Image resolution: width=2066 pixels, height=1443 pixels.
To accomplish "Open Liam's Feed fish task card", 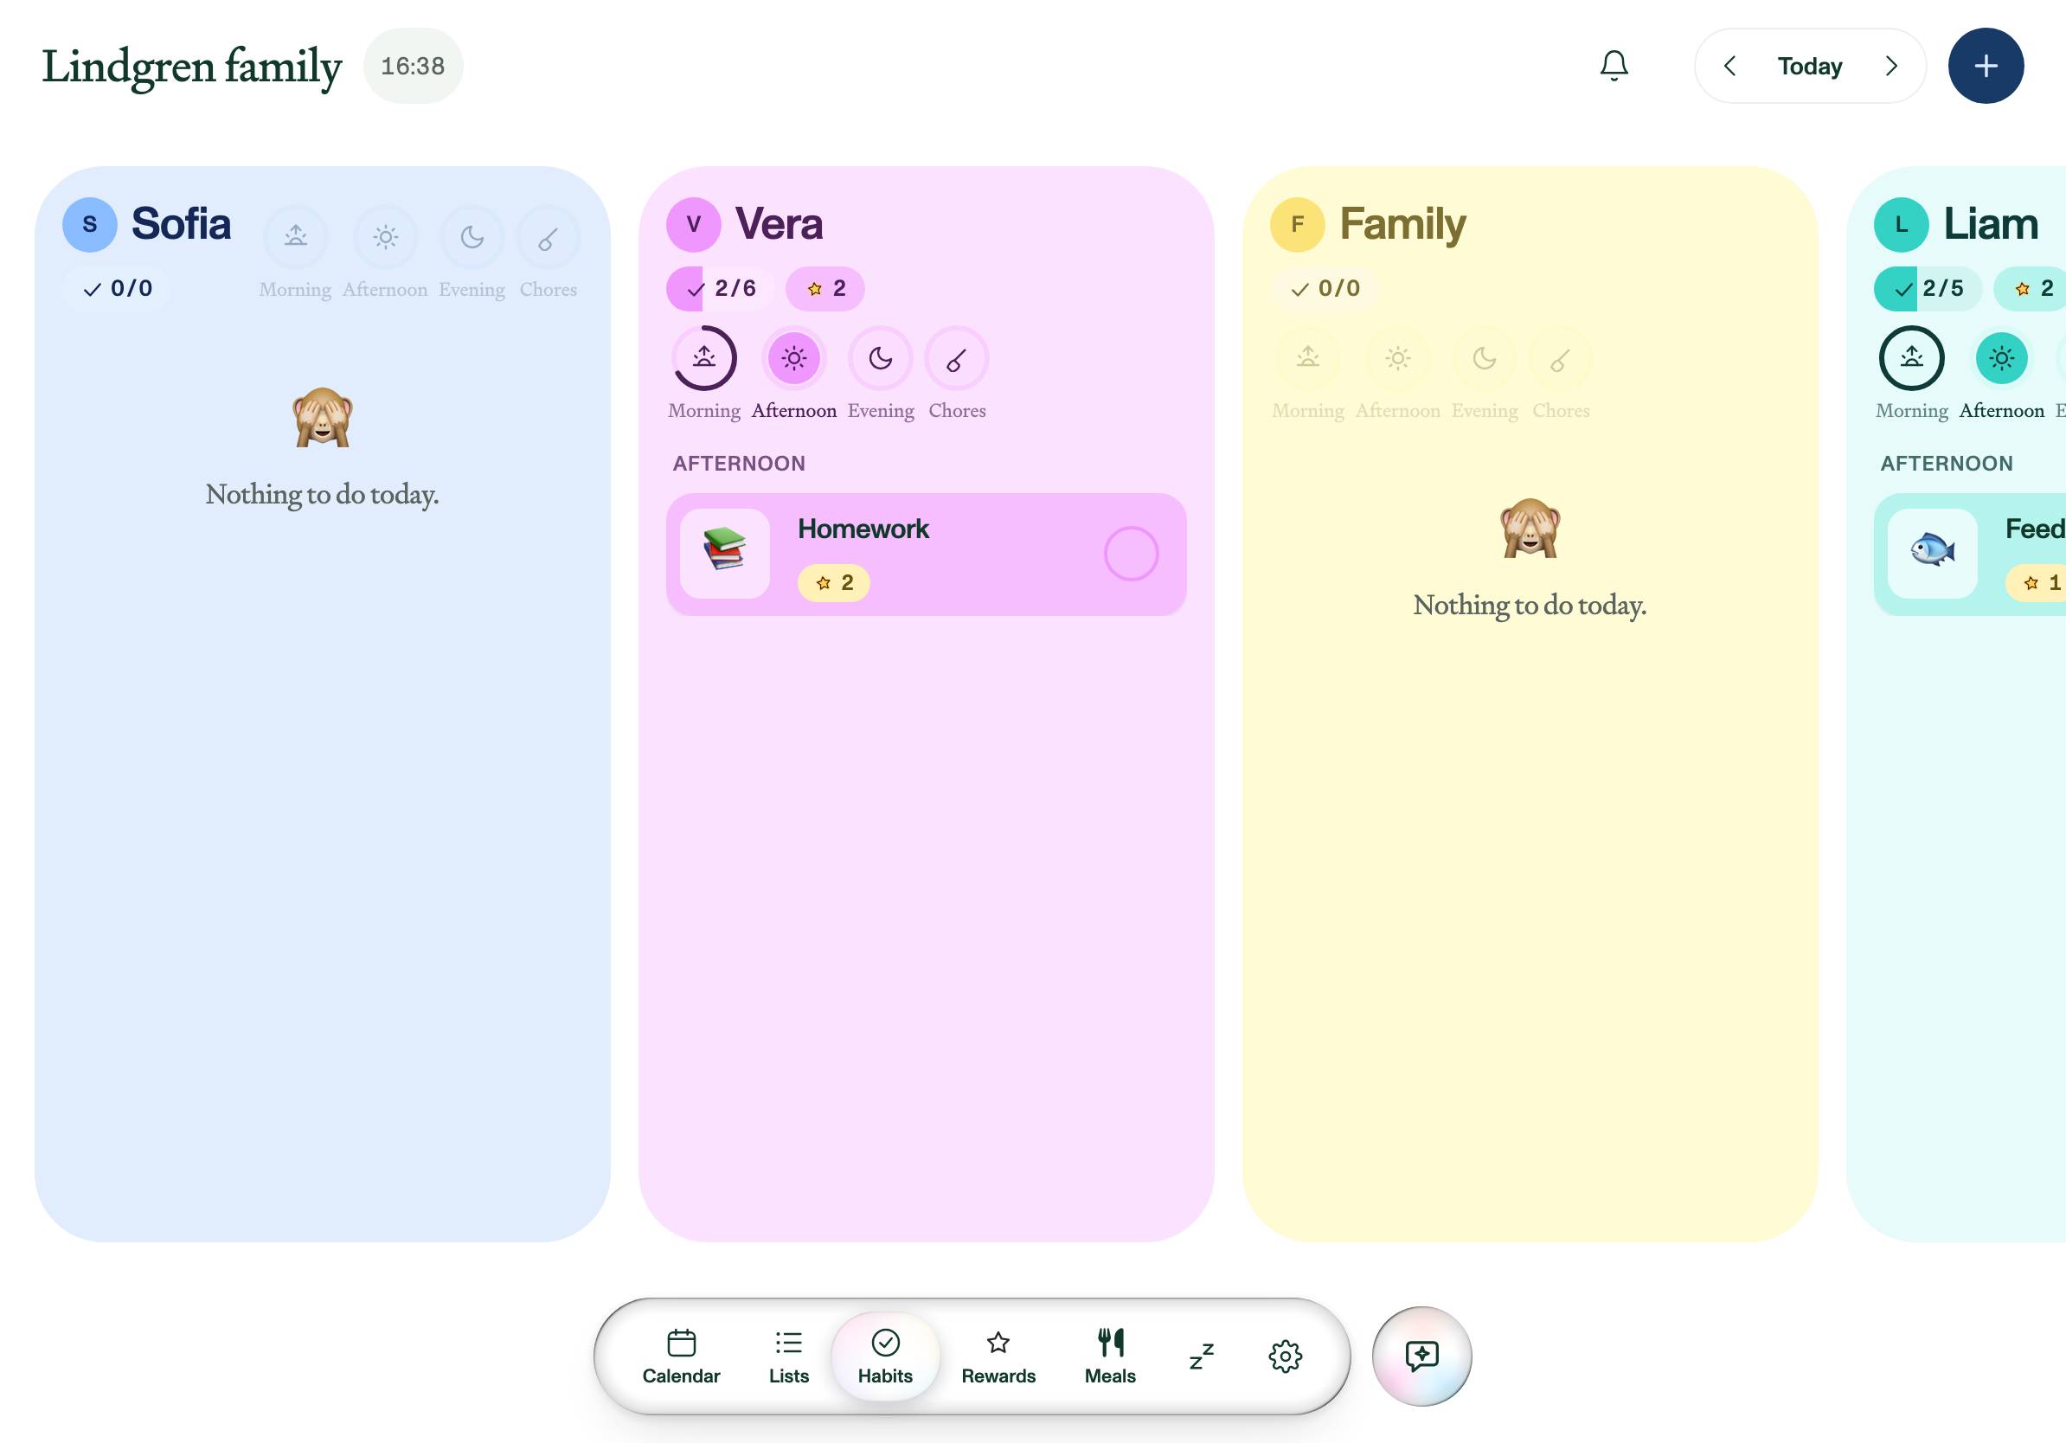I will [x=1969, y=555].
